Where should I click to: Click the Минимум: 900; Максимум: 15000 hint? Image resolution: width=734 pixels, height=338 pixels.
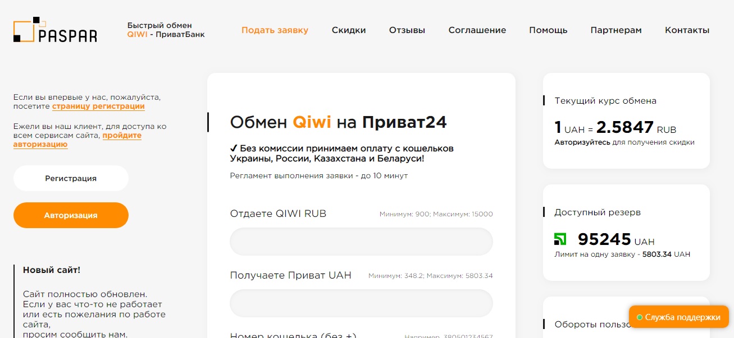[x=436, y=214]
